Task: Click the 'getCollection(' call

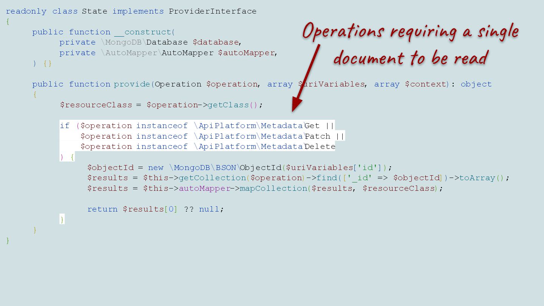Action: (x=214, y=178)
